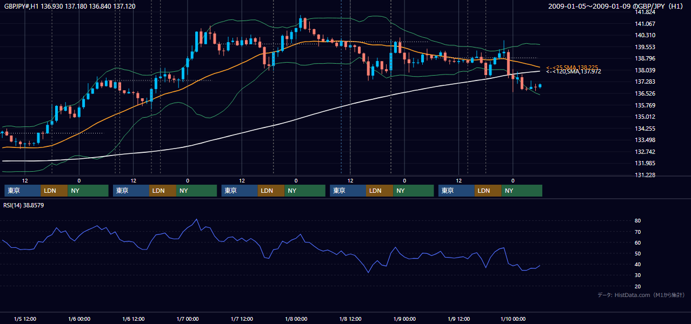Click price axis value 135.769
This screenshot has height=324, width=691.
pos(645,105)
